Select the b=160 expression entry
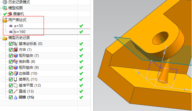The width and height of the screenshot is (192, 111). (20, 32)
